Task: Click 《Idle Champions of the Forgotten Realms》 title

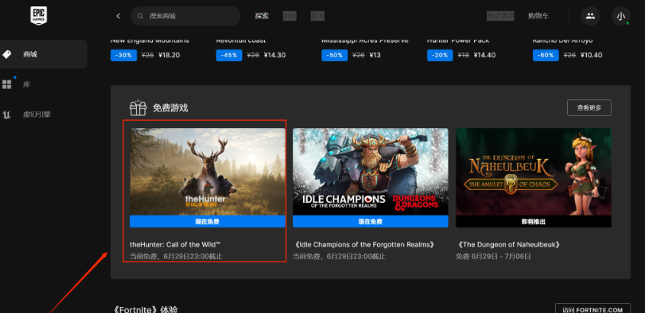Action: [364, 244]
